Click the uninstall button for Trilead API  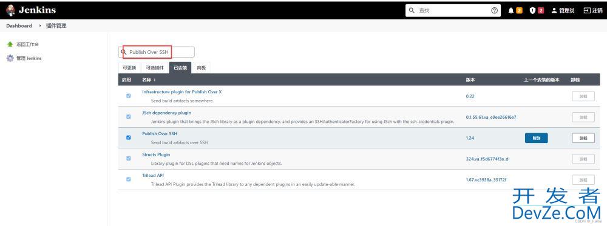click(583, 179)
